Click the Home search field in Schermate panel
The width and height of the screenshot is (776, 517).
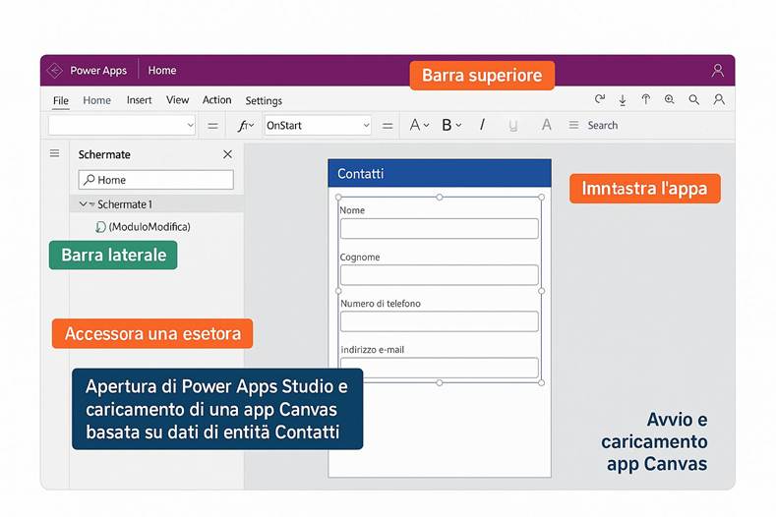(156, 180)
